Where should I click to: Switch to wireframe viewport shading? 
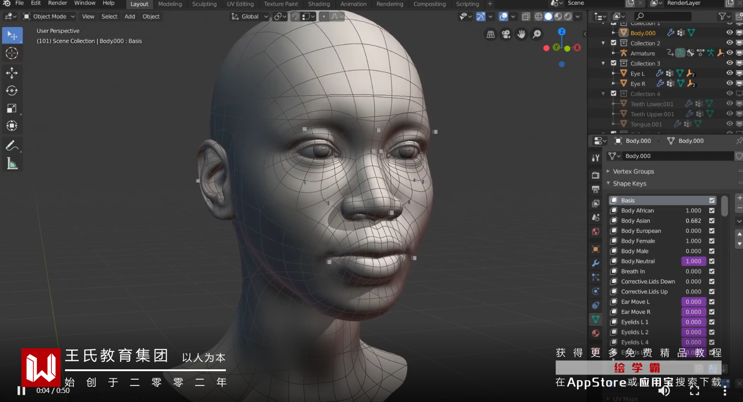[x=538, y=17]
